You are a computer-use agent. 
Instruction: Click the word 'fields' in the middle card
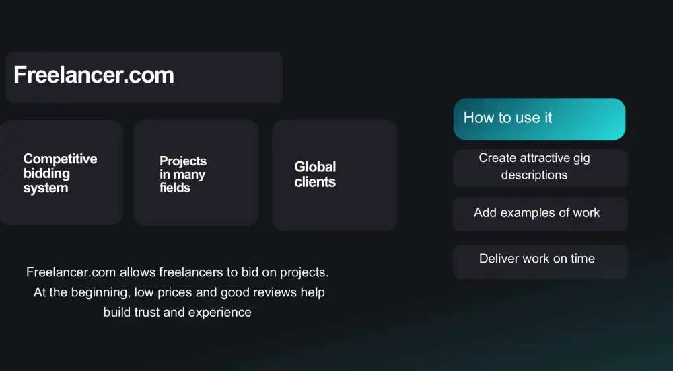click(174, 188)
